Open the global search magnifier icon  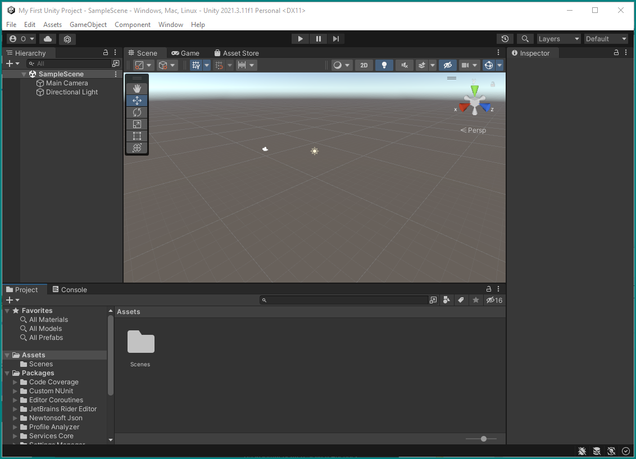point(525,39)
